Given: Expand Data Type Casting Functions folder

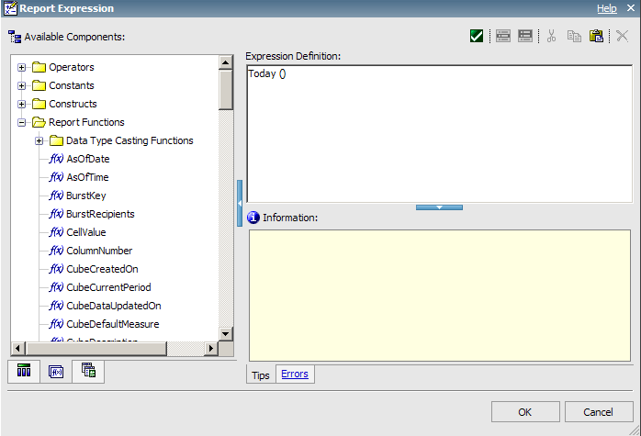Looking at the screenshot, I should point(39,140).
